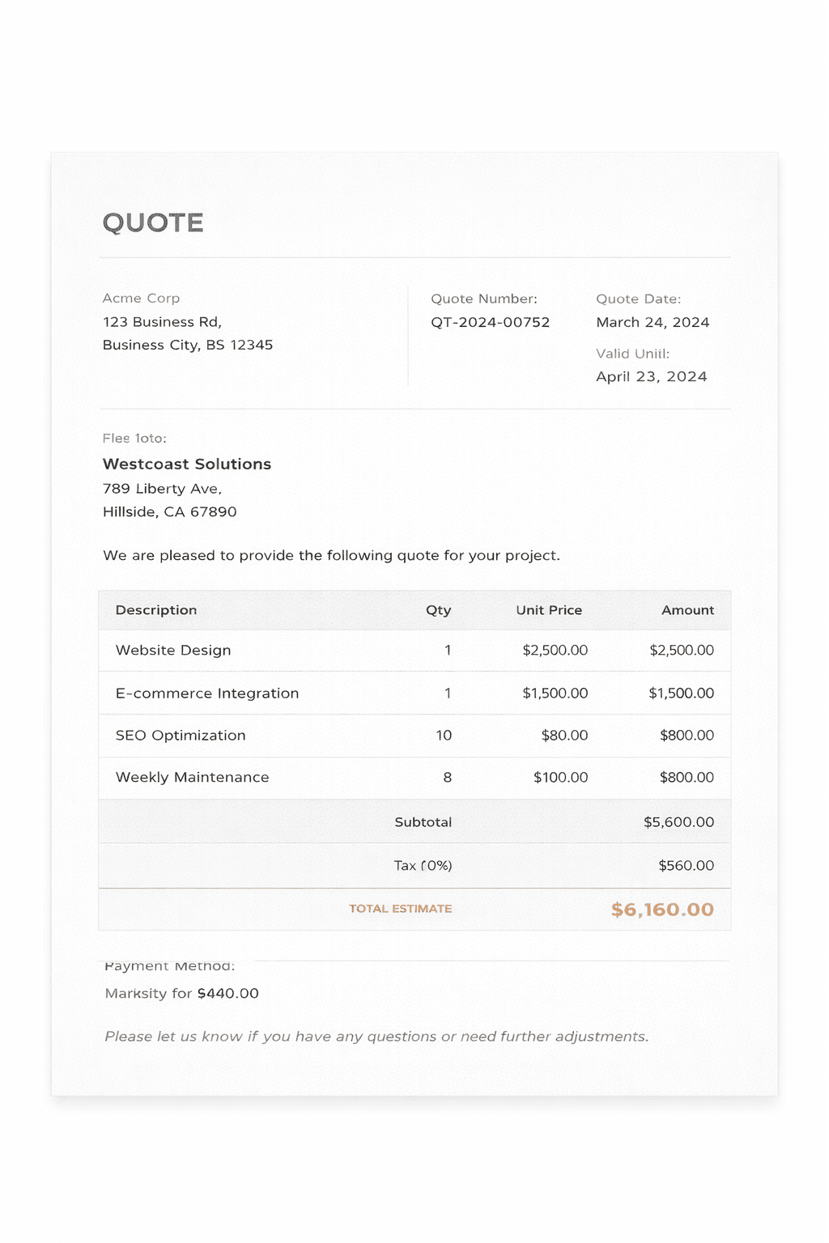The width and height of the screenshot is (829, 1243).
Task: Click the Weekly Maintenance row description
Action: coord(192,778)
